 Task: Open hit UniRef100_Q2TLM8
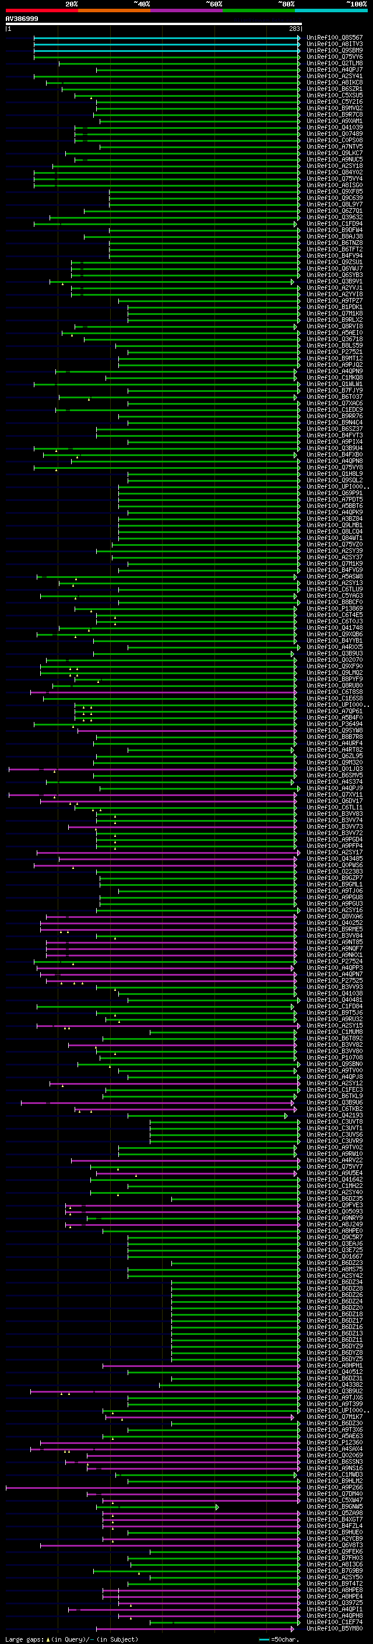tap(335, 63)
